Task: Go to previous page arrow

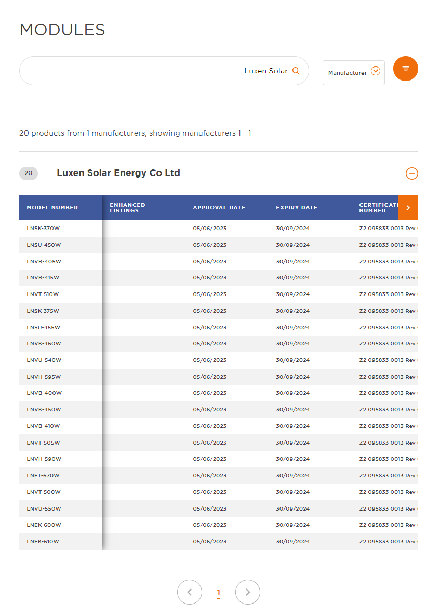Action: click(190, 592)
